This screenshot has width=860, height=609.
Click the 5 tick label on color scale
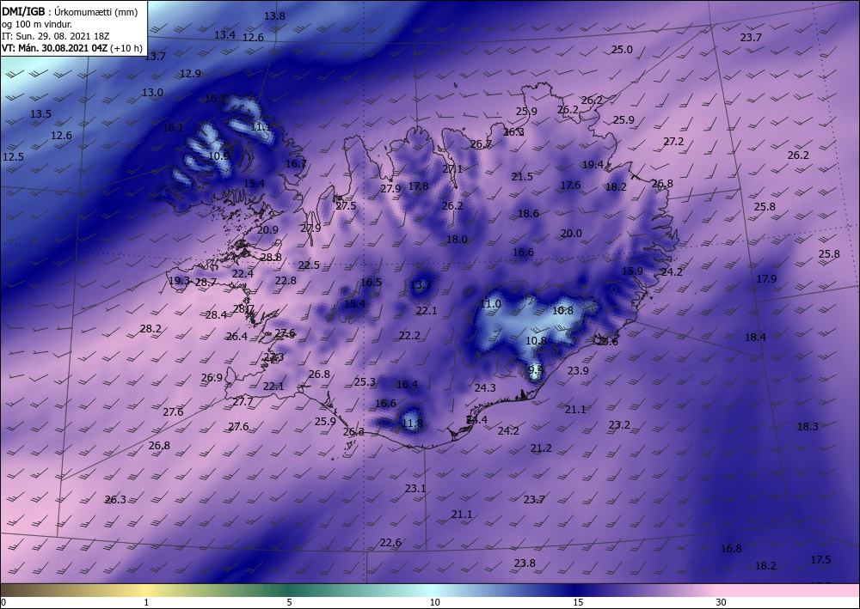point(289,602)
